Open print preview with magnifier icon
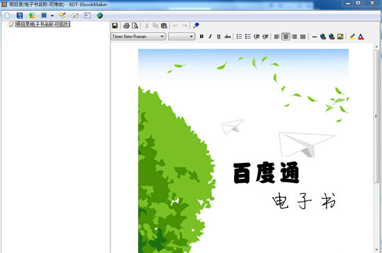Image resolution: width=382 pixels, height=253 pixels. (x=135, y=26)
